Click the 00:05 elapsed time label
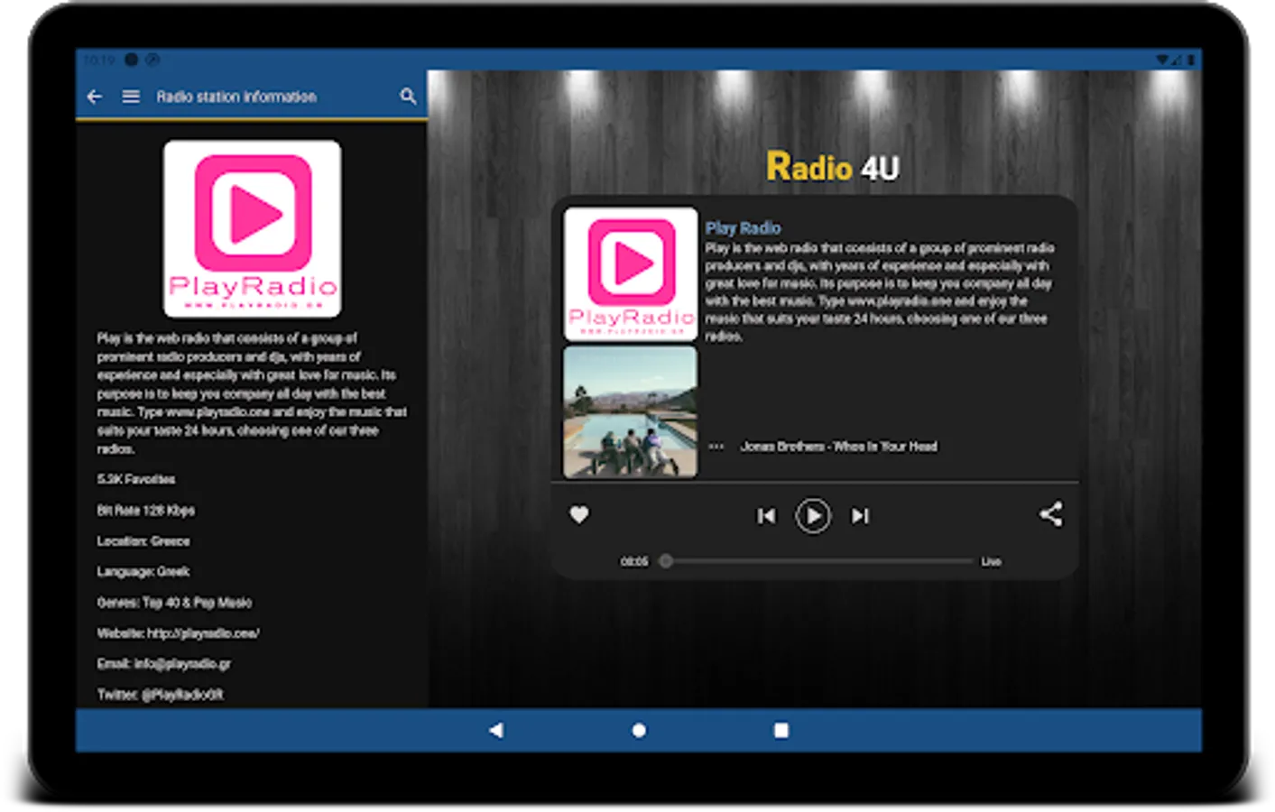Screen dimensions: 1275x812 [634, 561]
